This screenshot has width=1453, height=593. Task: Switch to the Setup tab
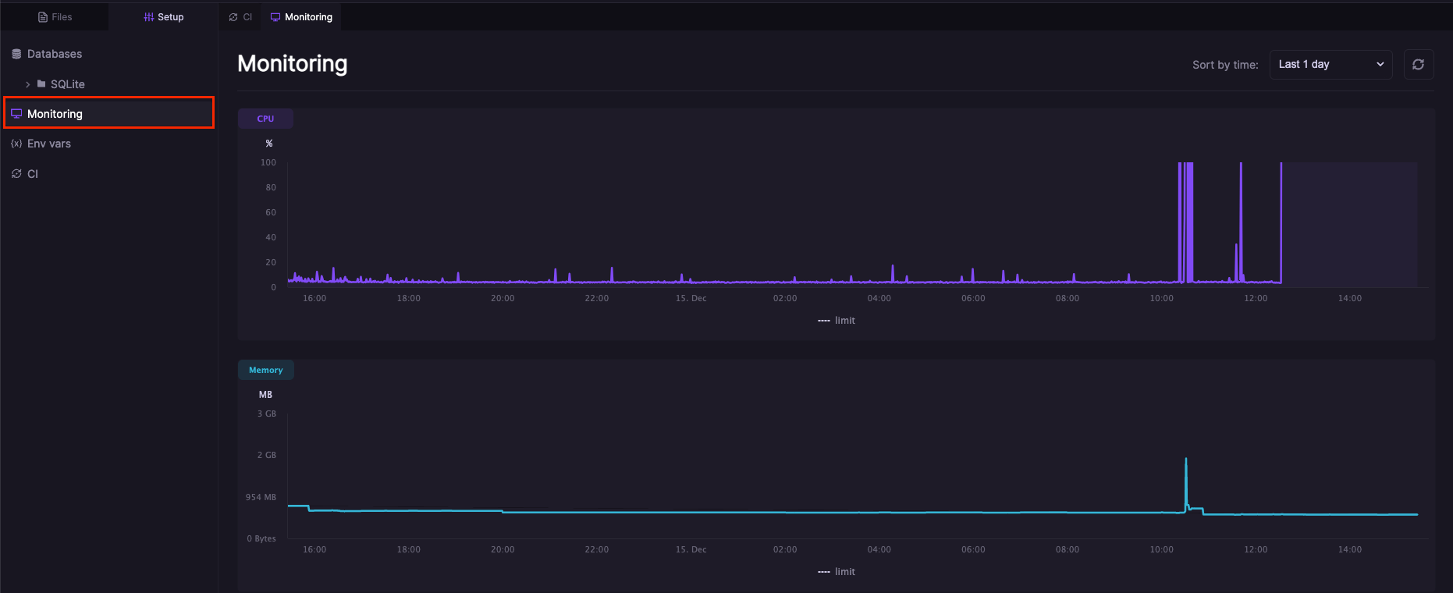164,16
